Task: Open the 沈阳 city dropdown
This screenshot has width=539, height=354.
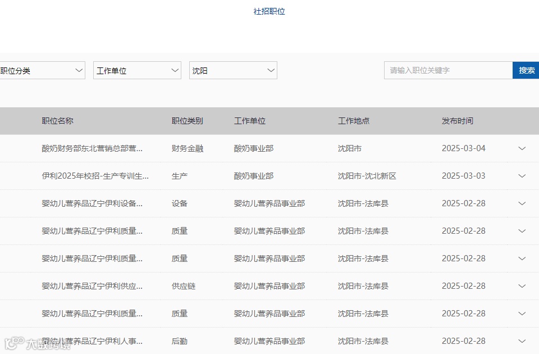Action: click(x=233, y=71)
